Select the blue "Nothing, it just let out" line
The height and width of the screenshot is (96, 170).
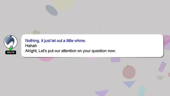(x=56, y=41)
